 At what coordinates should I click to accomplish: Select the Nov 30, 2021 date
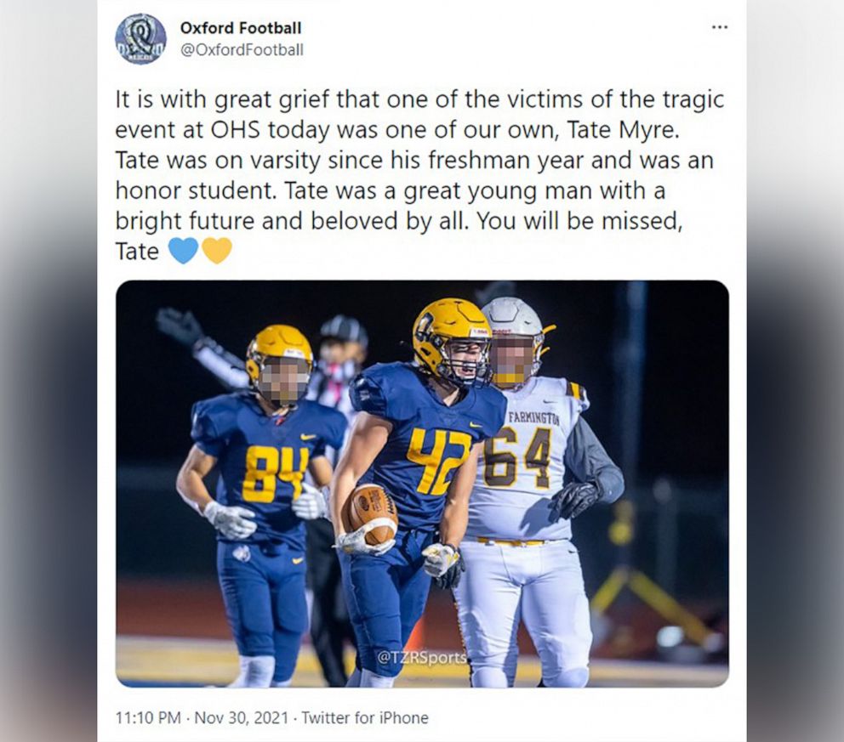pos(241,718)
